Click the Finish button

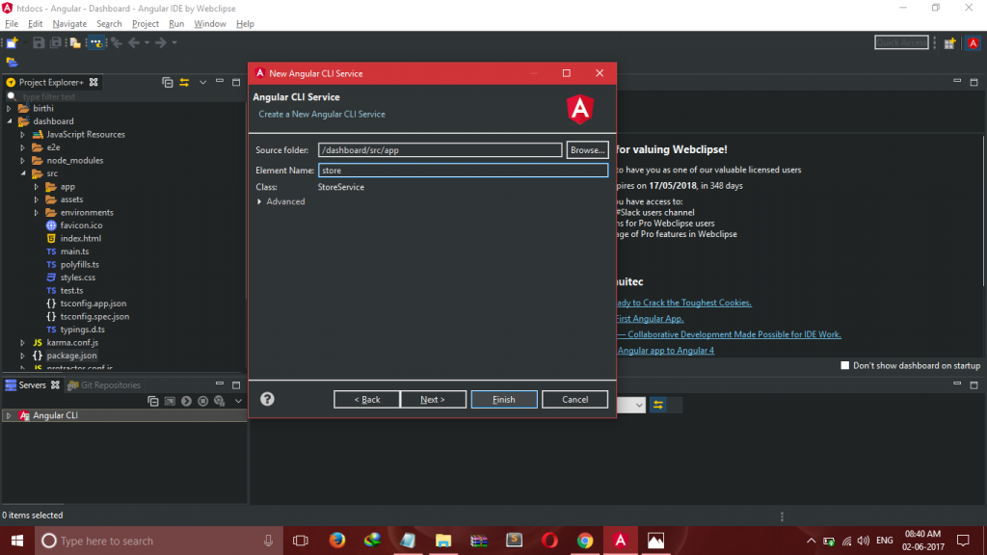pos(503,399)
